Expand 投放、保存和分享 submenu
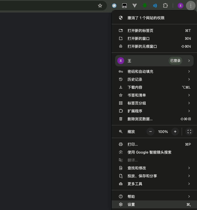This screenshot has width=197, height=210. tap(154, 176)
